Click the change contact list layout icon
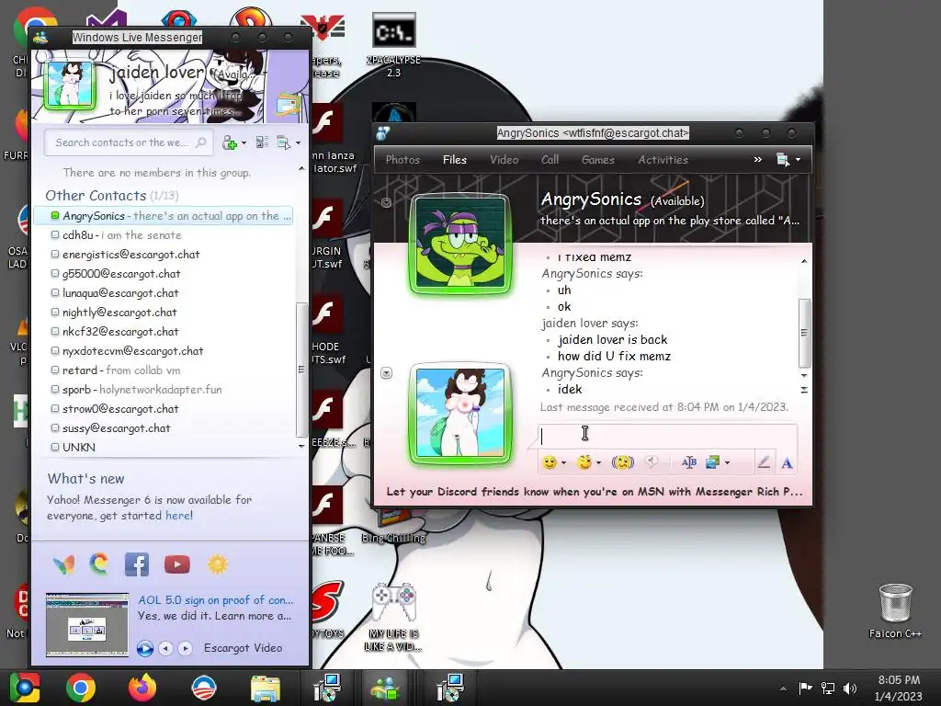 262,142
